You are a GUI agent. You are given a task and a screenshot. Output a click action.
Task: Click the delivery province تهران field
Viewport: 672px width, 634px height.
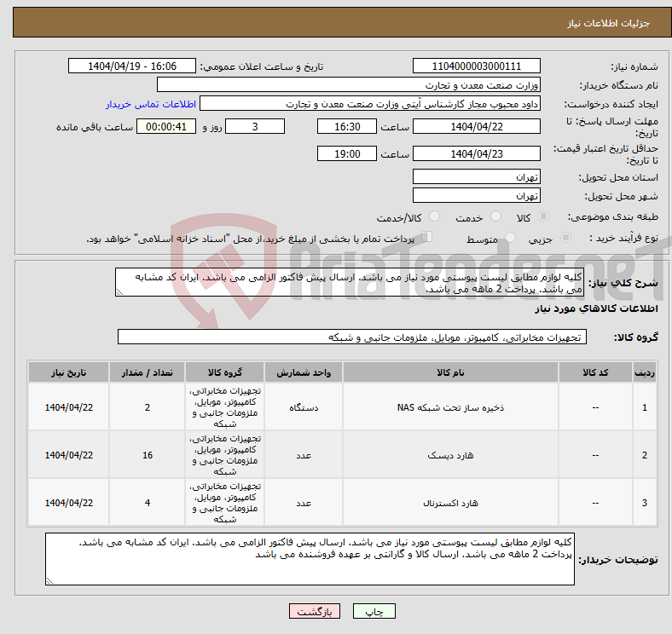pos(476,176)
